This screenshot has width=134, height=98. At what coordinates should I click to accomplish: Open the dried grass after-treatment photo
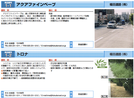point(121,88)
